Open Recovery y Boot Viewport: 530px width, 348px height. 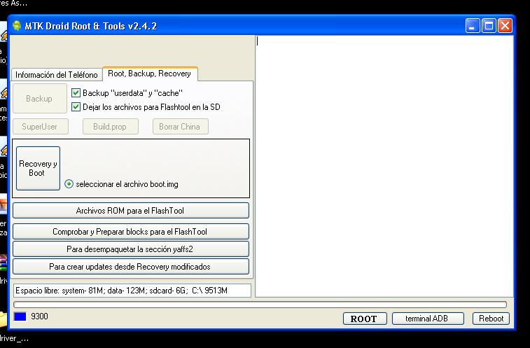(38, 168)
